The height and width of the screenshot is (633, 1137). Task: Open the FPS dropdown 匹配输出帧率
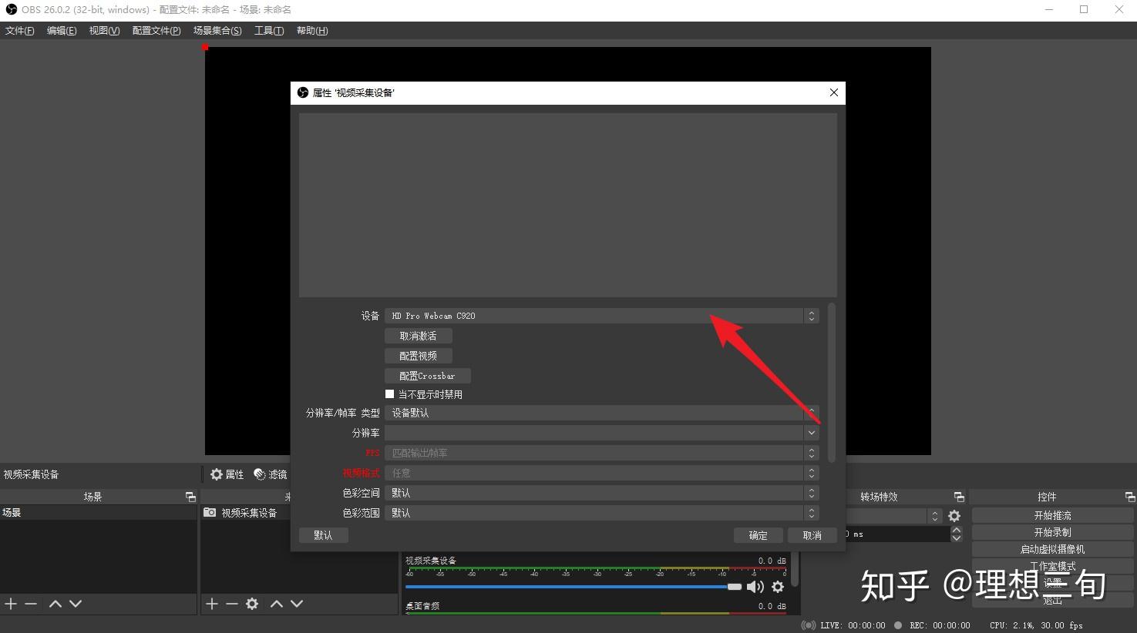point(601,453)
